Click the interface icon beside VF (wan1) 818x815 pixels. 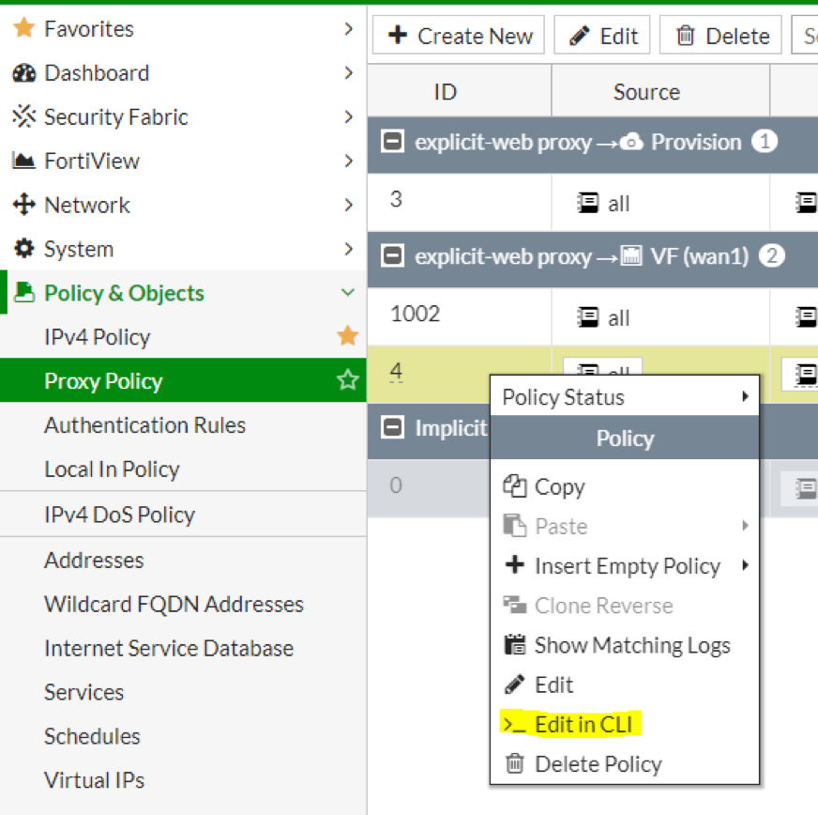(631, 255)
